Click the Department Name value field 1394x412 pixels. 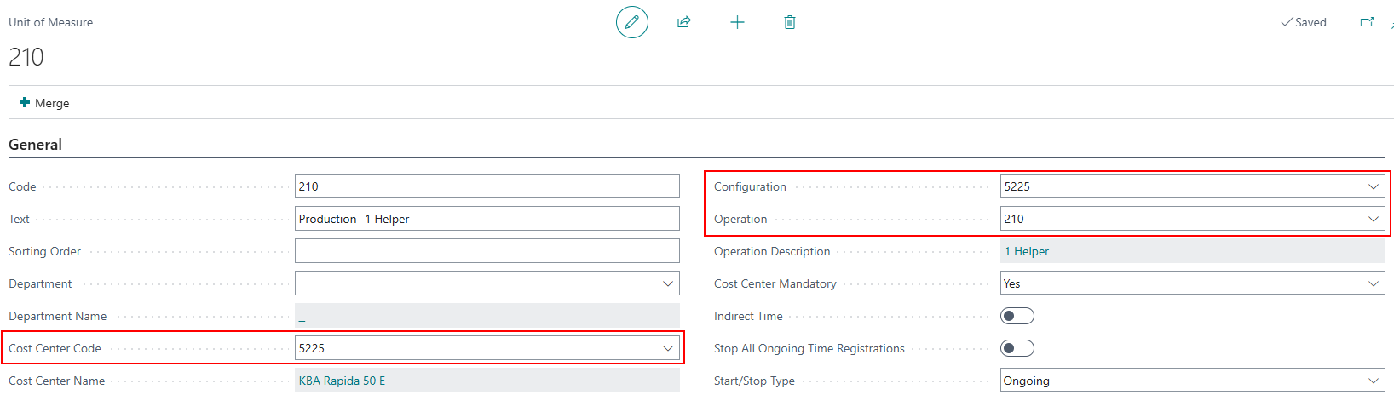487,316
